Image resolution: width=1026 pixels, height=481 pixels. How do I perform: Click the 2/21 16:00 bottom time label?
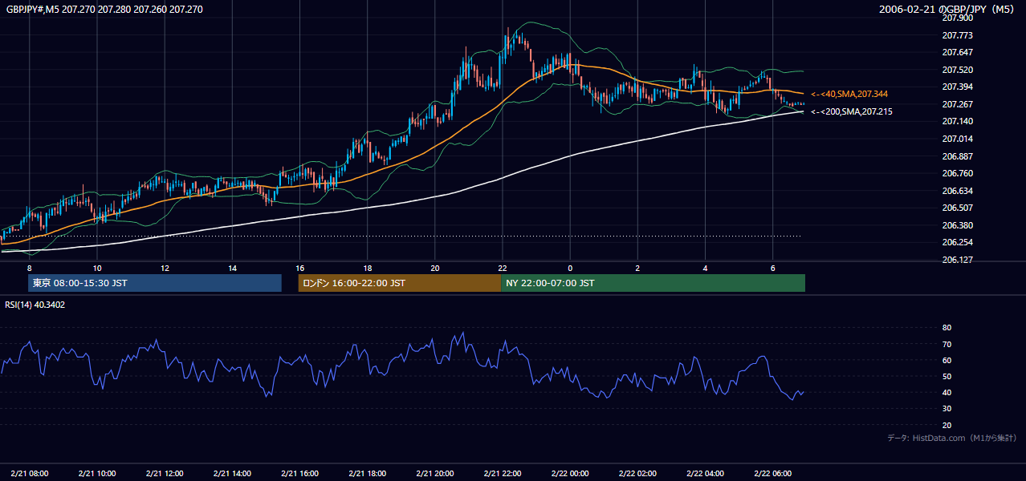299,473
